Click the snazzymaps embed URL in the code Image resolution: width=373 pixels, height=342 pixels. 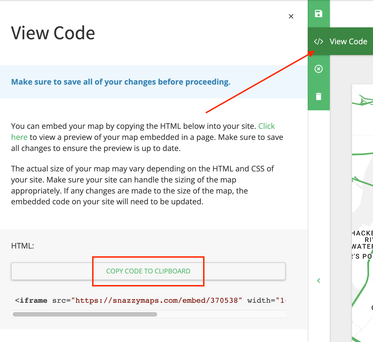point(157,301)
